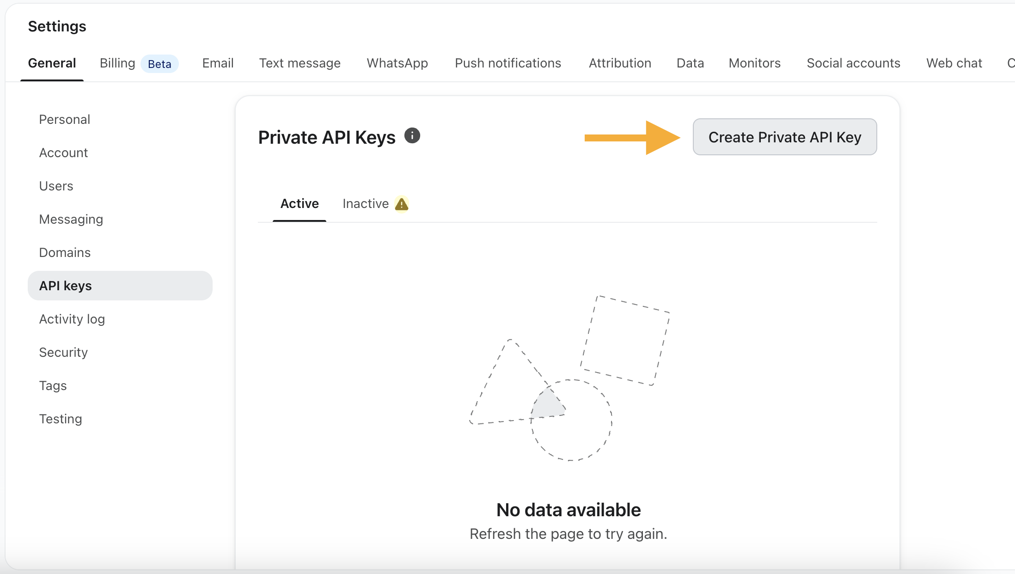
Task: Select API keys in the sidebar
Action: [120, 286]
